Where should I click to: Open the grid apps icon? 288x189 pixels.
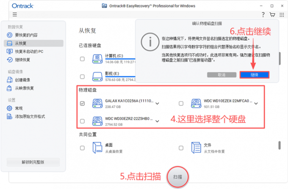(282, 15)
